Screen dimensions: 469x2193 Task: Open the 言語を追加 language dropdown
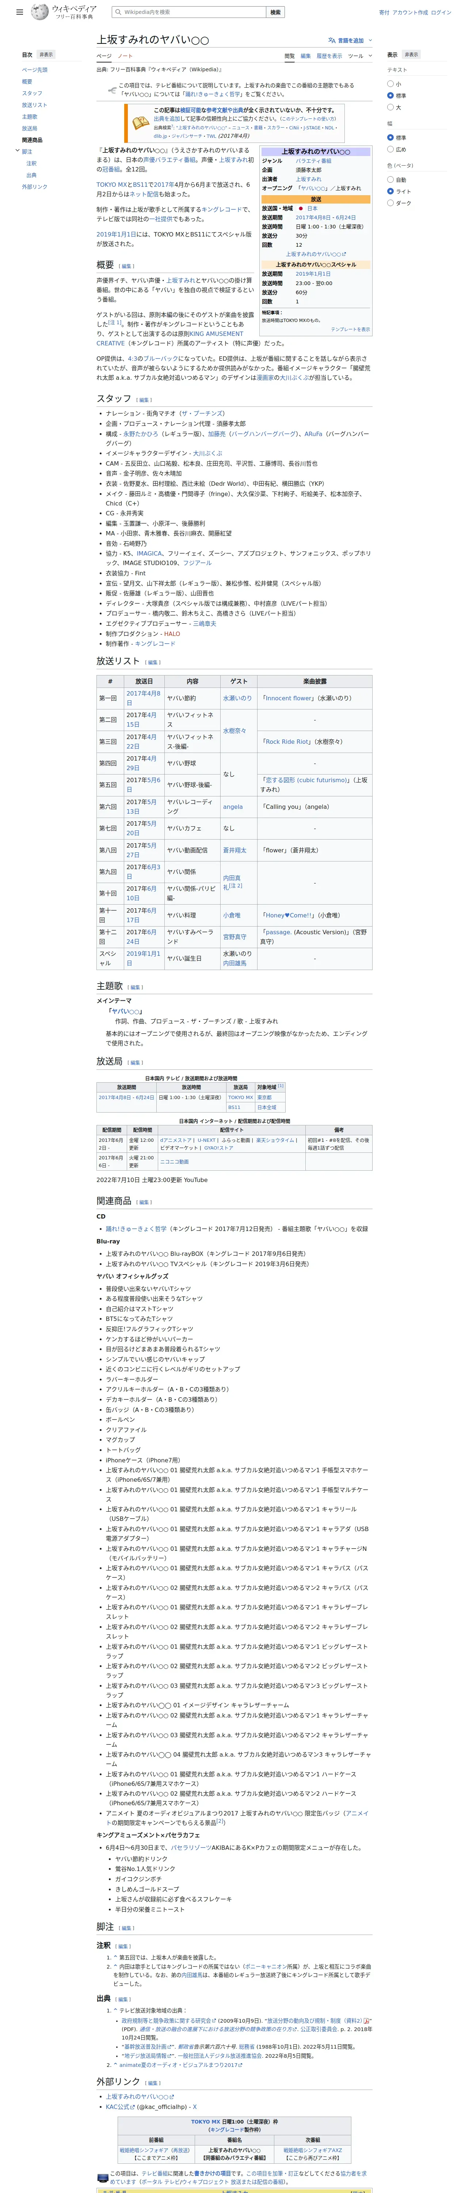coord(350,40)
